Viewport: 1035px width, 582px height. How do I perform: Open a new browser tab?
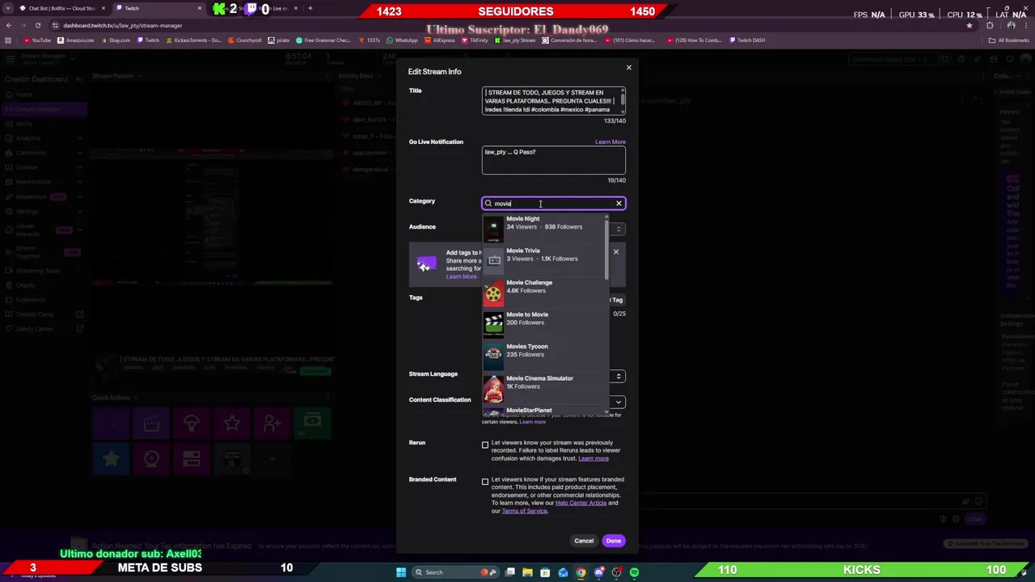[x=310, y=8]
